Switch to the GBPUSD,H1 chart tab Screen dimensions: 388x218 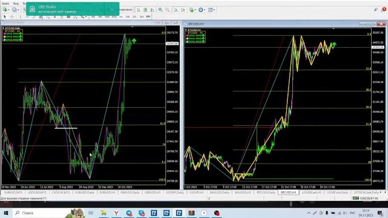click(x=153, y=193)
